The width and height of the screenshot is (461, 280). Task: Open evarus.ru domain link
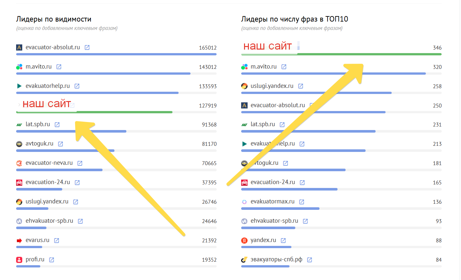[x=37, y=240]
